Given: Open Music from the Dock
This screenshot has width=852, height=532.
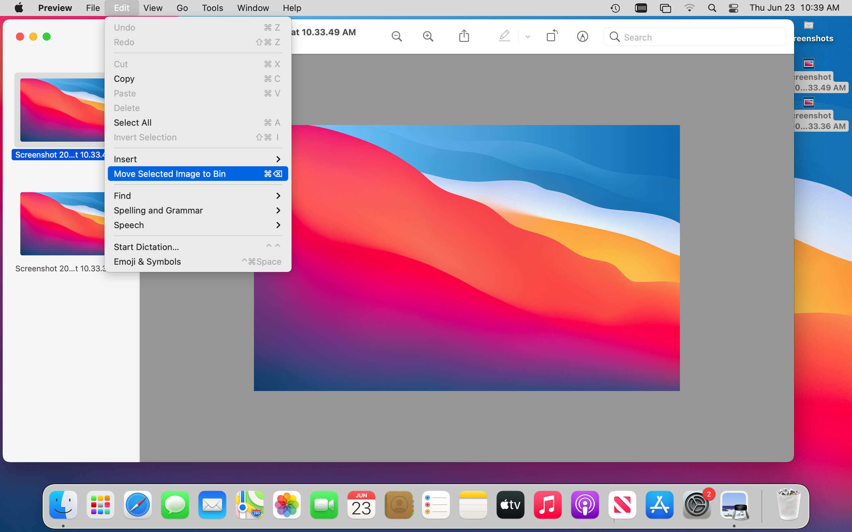Looking at the screenshot, I should pyautogui.click(x=548, y=505).
